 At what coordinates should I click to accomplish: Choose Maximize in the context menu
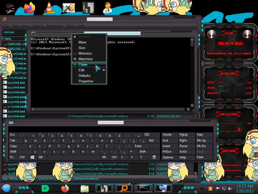(x=89, y=59)
